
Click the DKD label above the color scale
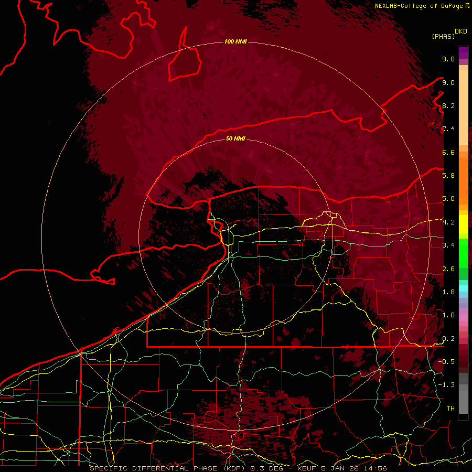click(x=461, y=31)
